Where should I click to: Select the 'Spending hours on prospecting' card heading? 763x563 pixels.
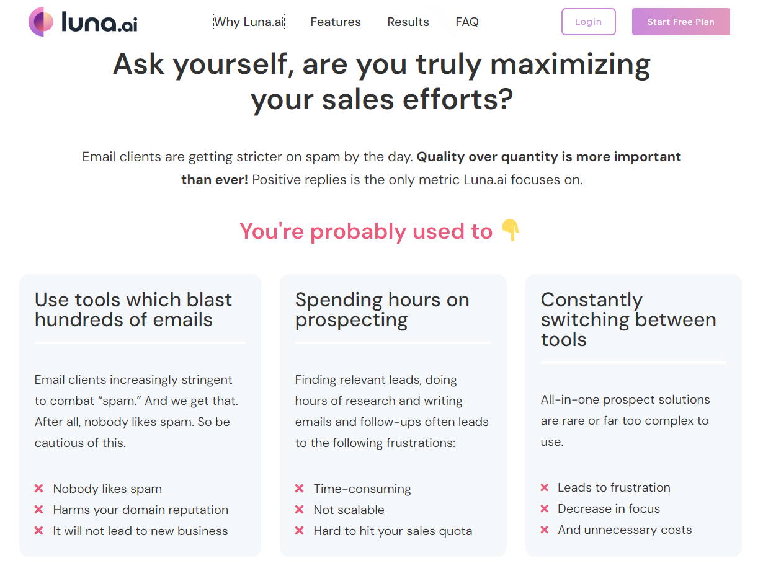381,309
